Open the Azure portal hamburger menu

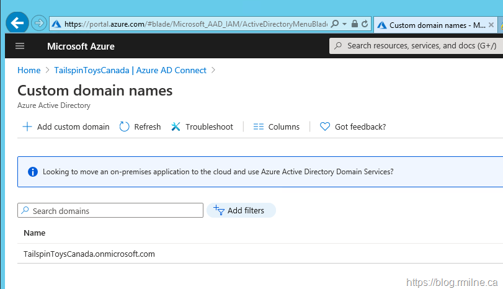click(x=20, y=47)
